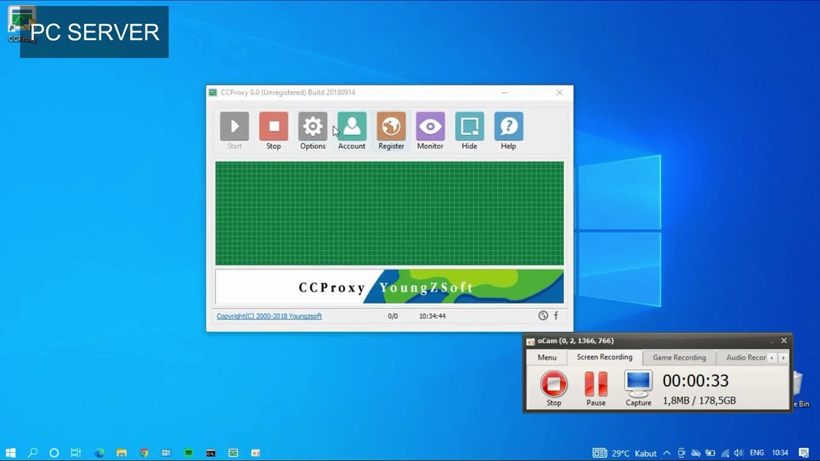Click the oCam 00:00:33 timer
Image resolution: width=820 pixels, height=461 pixels.
pos(695,381)
